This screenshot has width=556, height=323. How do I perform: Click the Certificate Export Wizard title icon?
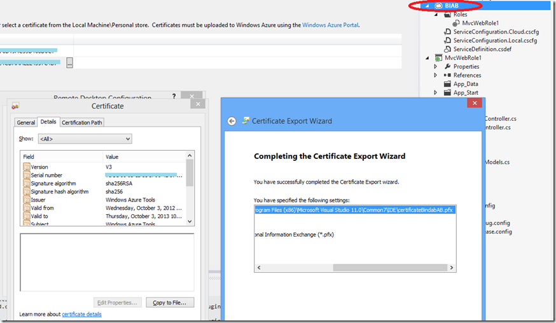point(246,121)
